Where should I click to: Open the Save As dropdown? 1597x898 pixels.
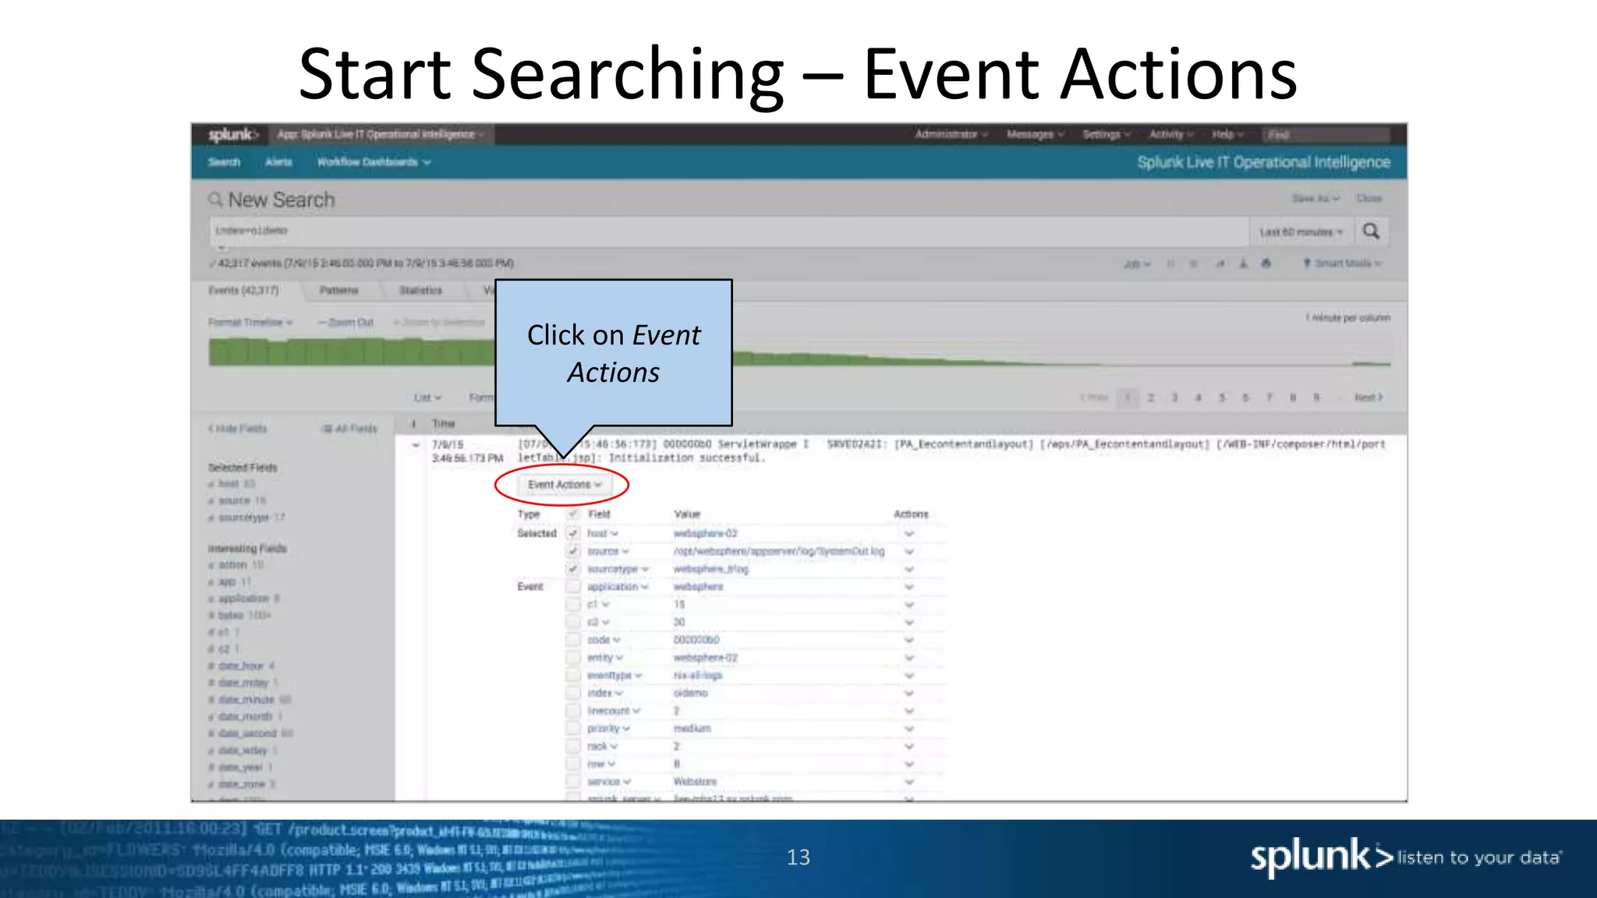pos(1315,199)
